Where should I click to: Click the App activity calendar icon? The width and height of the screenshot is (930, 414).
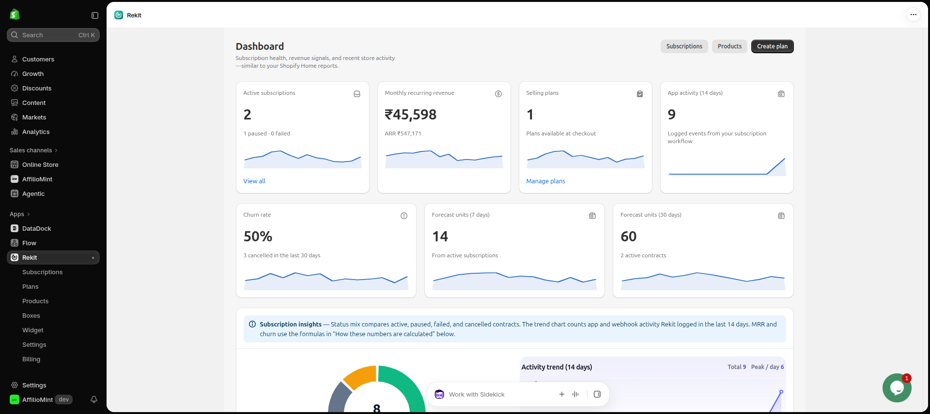tap(781, 94)
